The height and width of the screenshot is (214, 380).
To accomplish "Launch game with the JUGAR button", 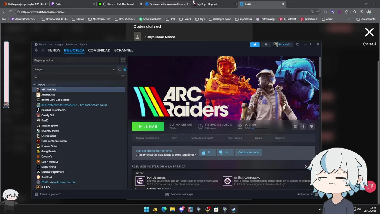I will 148,126.
